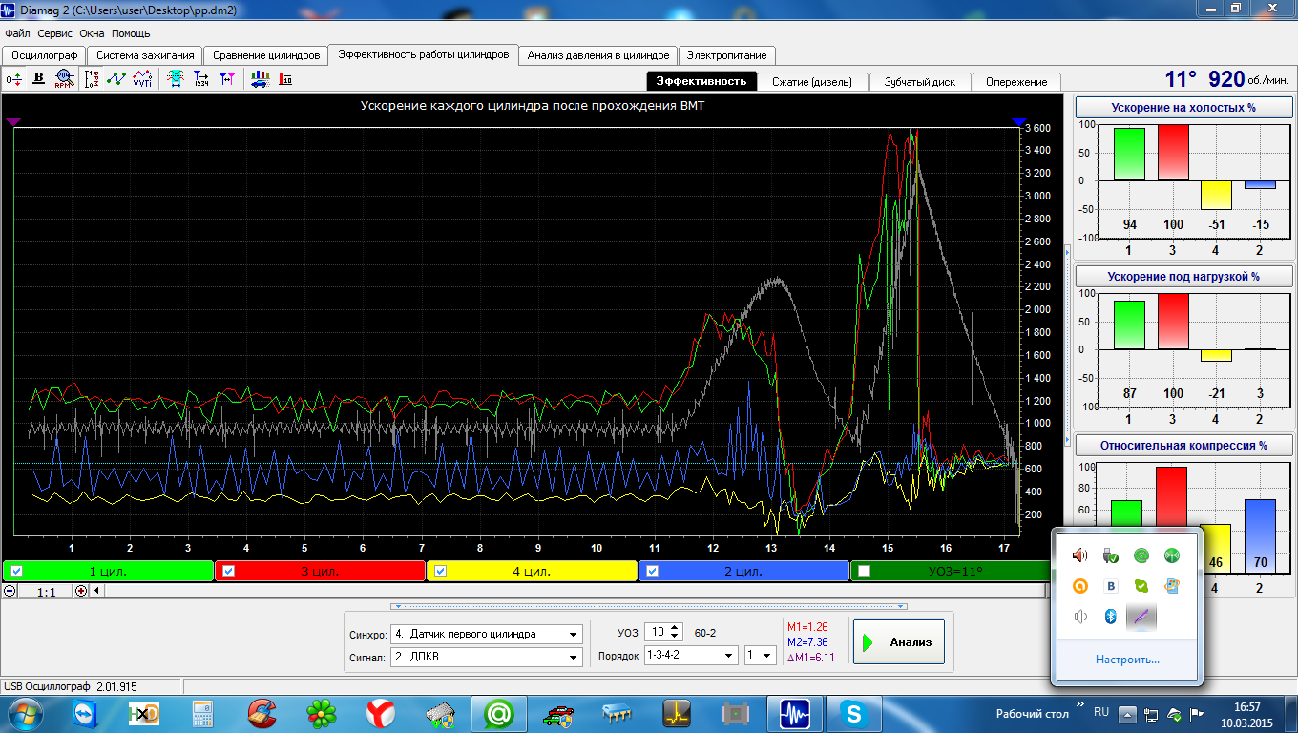Expand hidden taskbar tray icons arrow
This screenshot has width=1298, height=733.
[1126, 713]
